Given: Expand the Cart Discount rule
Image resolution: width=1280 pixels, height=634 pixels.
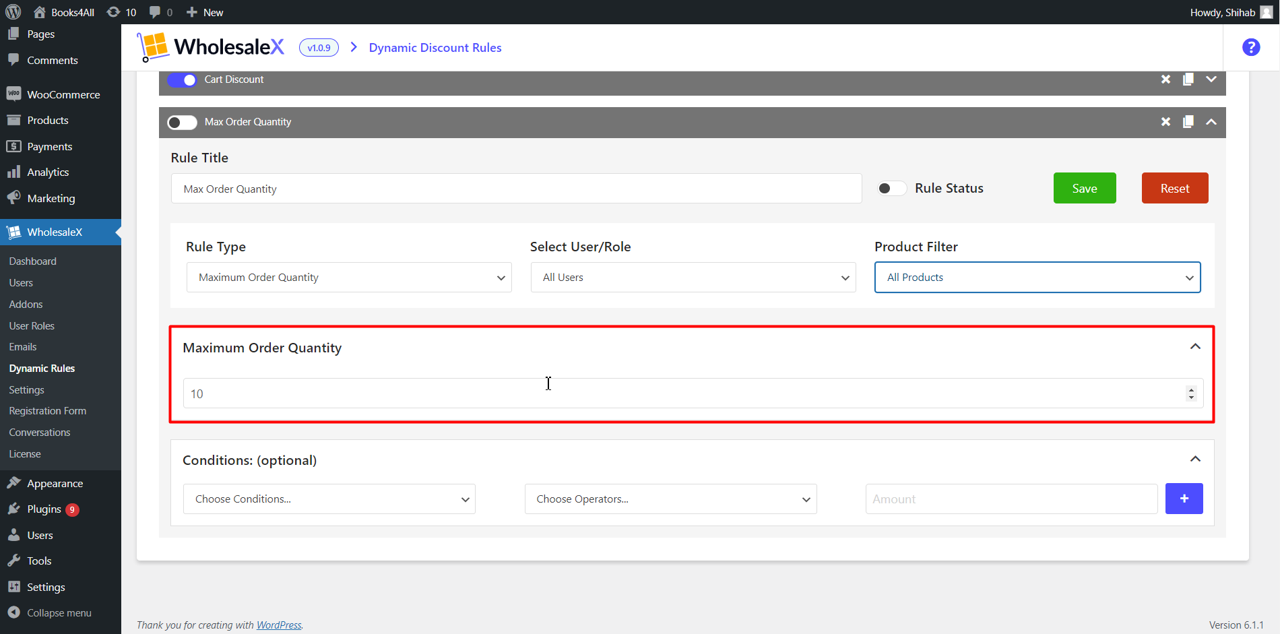Looking at the screenshot, I should [1211, 80].
